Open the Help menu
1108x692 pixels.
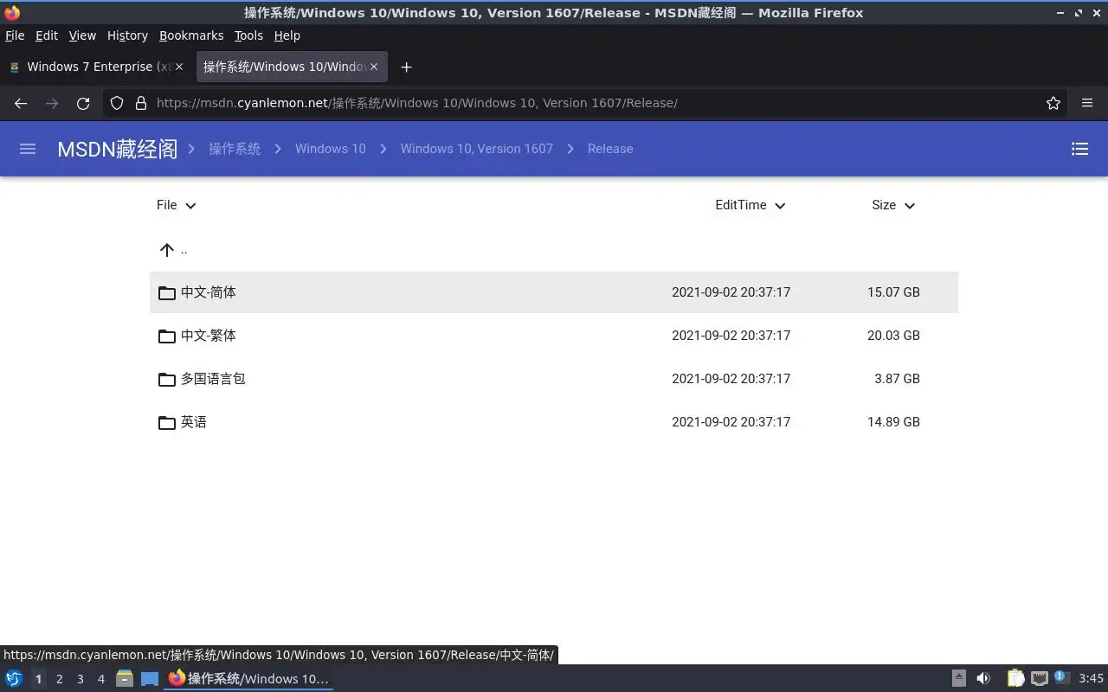click(x=287, y=35)
